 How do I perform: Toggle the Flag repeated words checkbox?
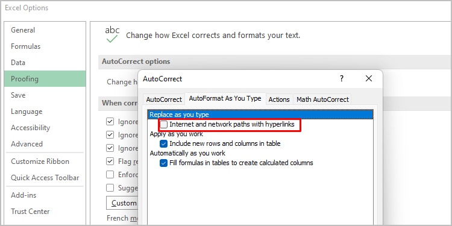[110, 161]
